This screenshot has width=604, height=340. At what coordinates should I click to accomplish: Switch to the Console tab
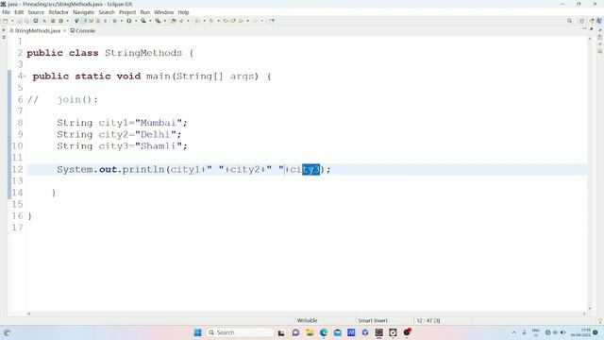click(x=83, y=30)
